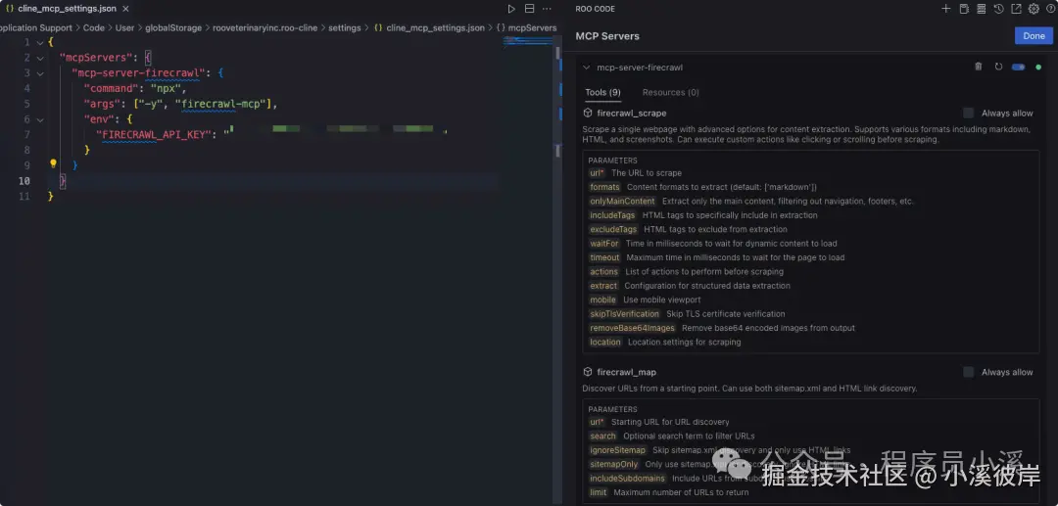1058x506 pixels.
Task: Open the help question mark icon
Action: [x=1050, y=9]
